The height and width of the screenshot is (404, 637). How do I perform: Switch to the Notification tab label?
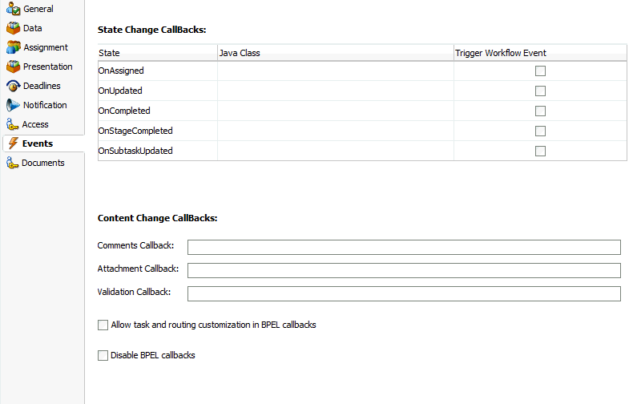click(x=45, y=105)
